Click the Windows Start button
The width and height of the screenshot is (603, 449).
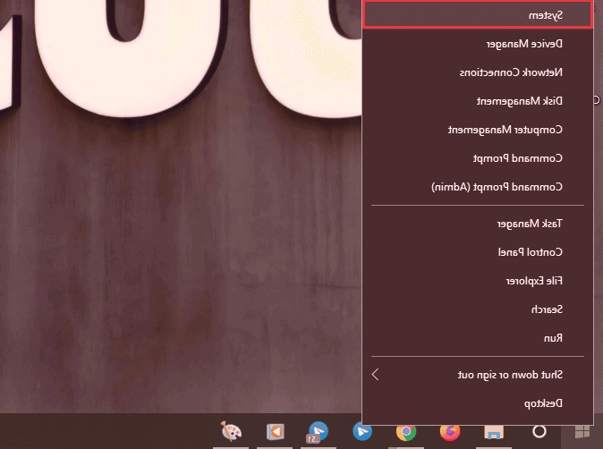coord(582,432)
